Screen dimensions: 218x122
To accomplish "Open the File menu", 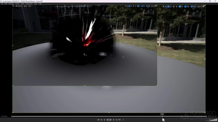I will (2, 4).
